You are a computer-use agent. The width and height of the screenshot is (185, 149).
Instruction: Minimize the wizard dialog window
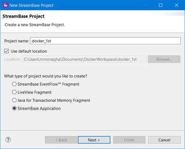point(145,5)
